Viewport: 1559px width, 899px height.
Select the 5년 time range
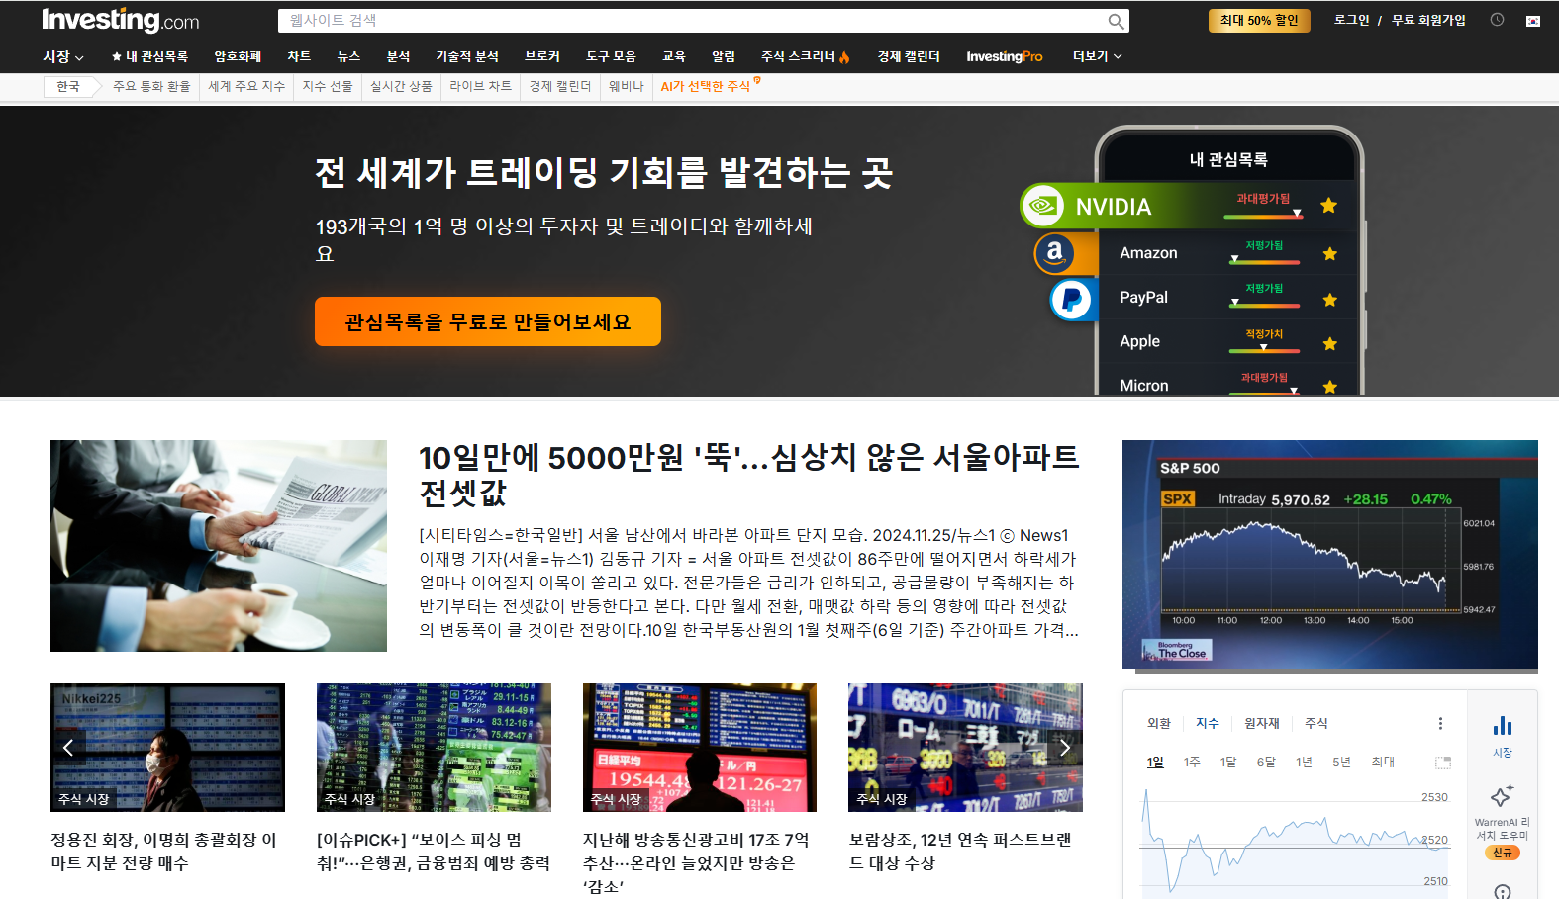pyautogui.click(x=1341, y=762)
